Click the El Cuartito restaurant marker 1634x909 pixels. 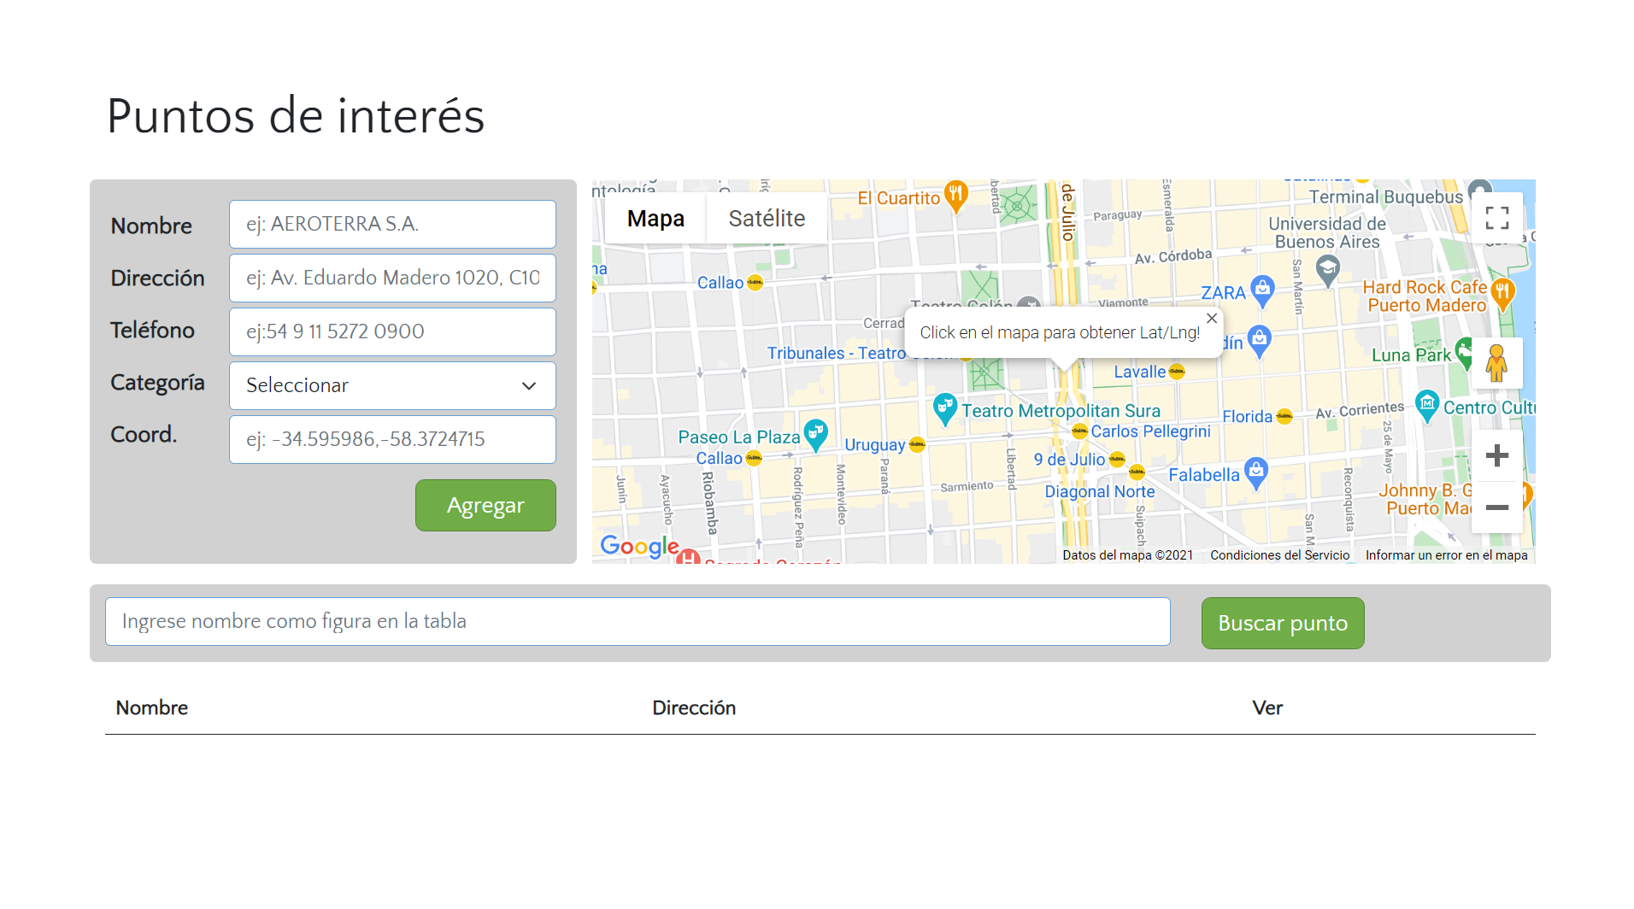[955, 195]
